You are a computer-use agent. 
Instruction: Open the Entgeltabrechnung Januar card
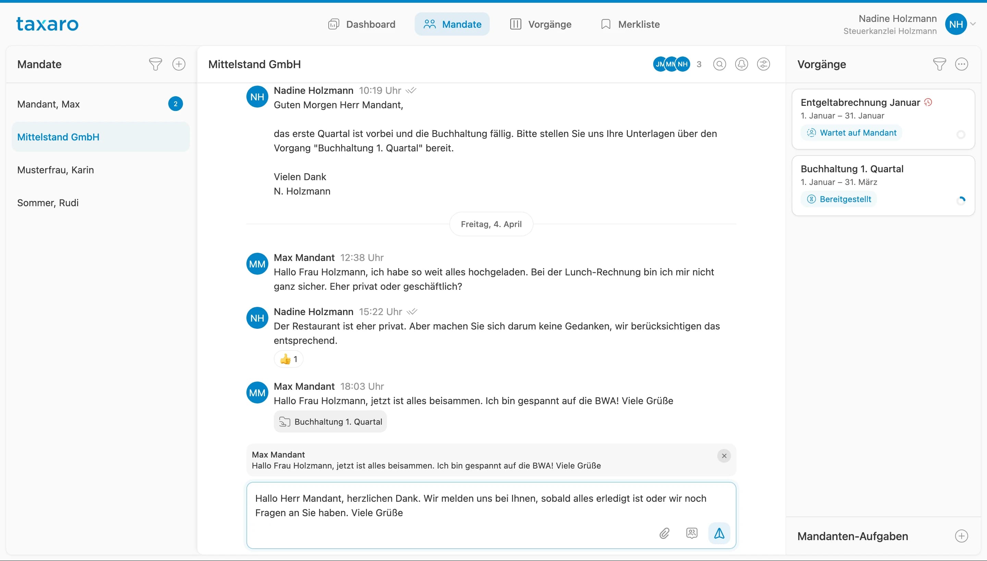click(x=883, y=119)
